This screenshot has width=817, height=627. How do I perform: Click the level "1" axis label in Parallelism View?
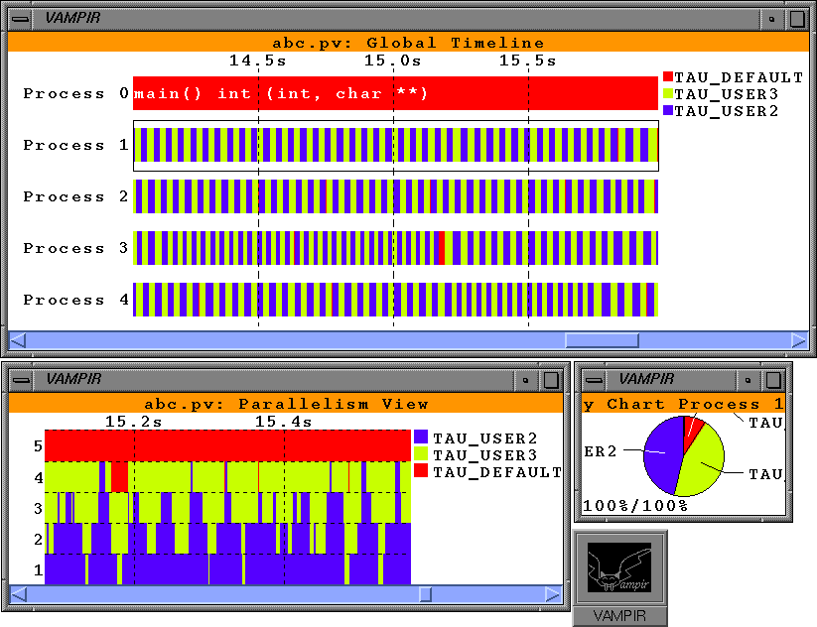[38, 570]
